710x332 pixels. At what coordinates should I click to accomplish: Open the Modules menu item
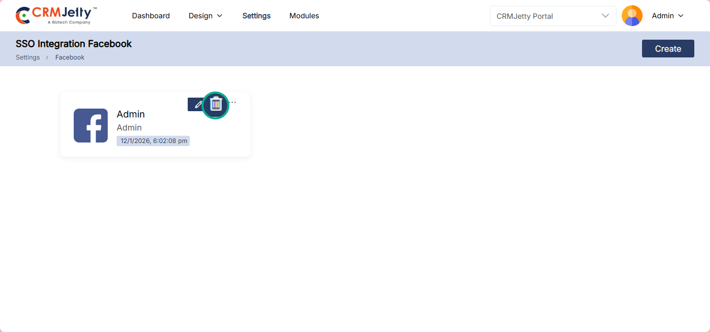click(x=304, y=16)
